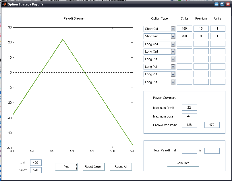Image resolution: width=232 pixels, height=181 pixels.
Task: Click the Strike column header
Action: click(x=185, y=18)
